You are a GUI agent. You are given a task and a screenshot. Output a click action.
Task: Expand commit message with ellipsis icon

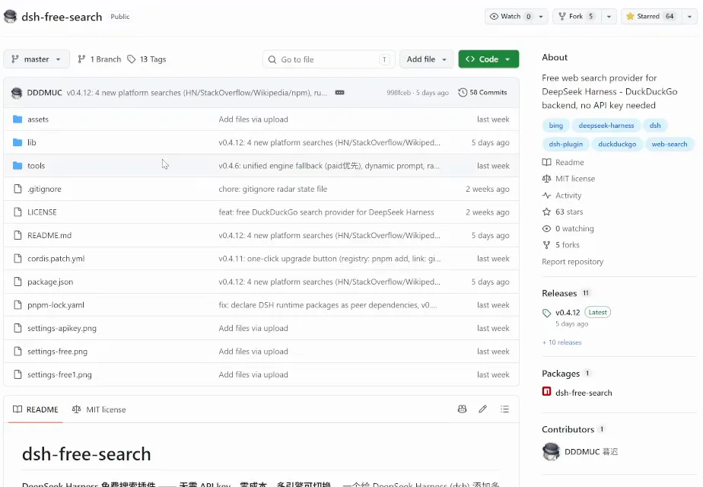340,92
